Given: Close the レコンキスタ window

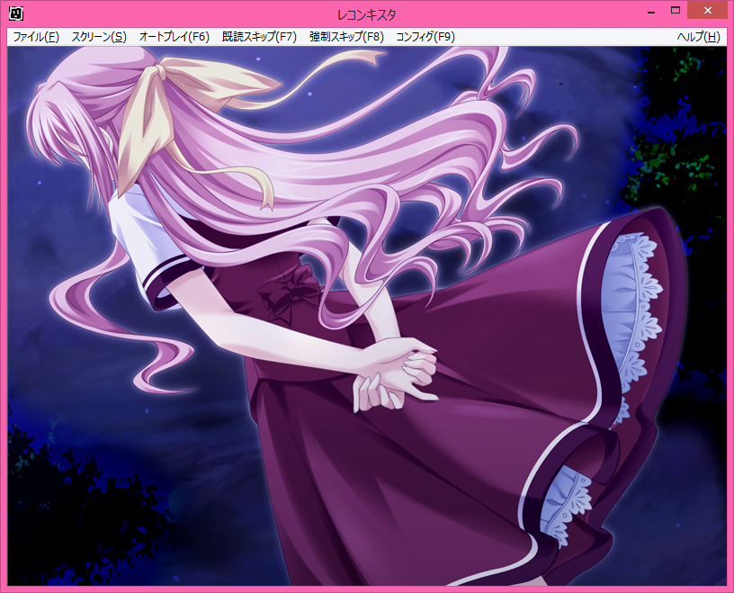Looking at the screenshot, I should pos(707,11).
